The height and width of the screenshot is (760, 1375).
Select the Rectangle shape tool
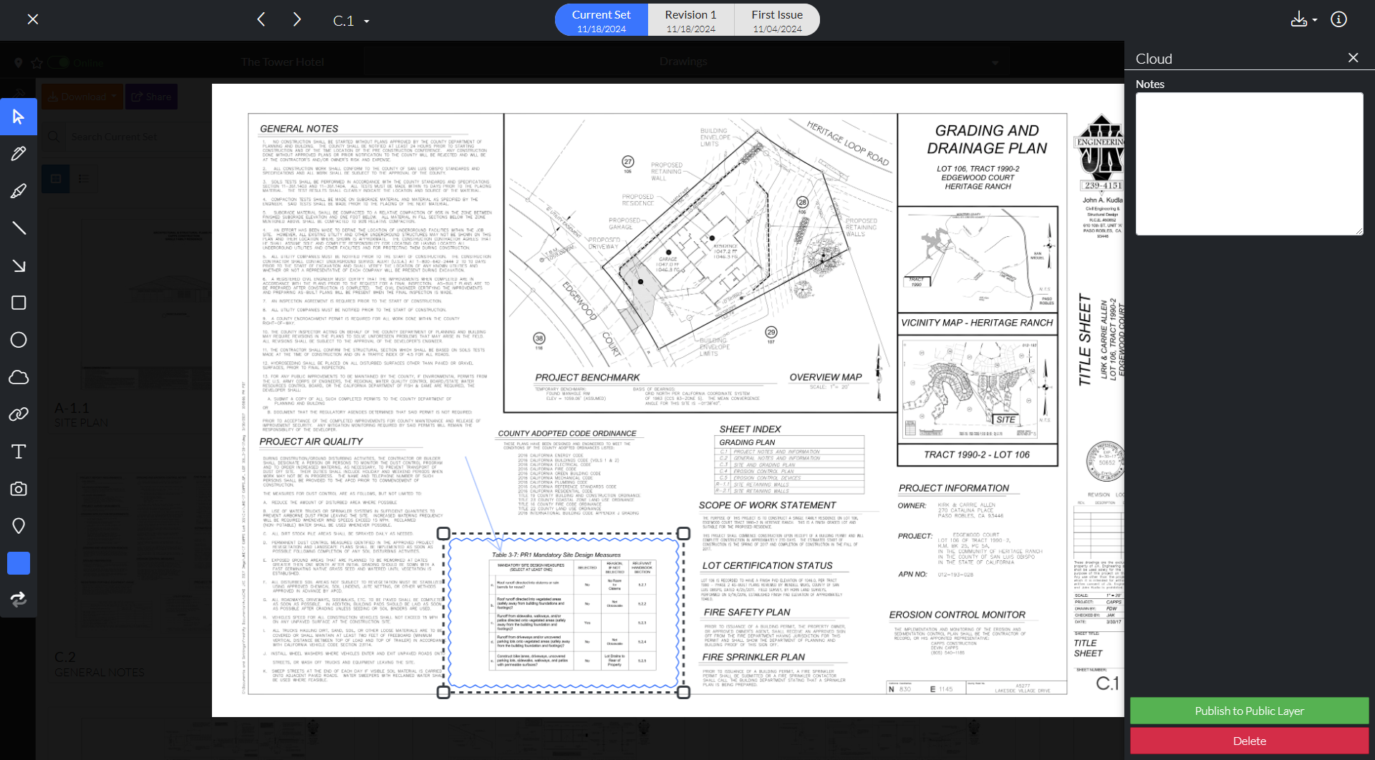[x=19, y=303]
